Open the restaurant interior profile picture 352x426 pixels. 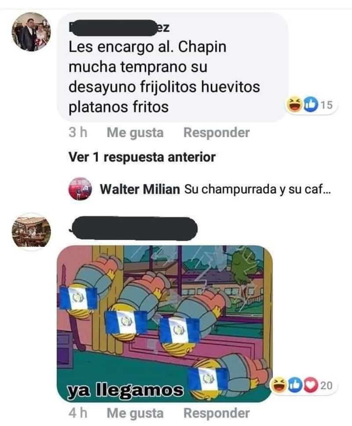[31, 231]
